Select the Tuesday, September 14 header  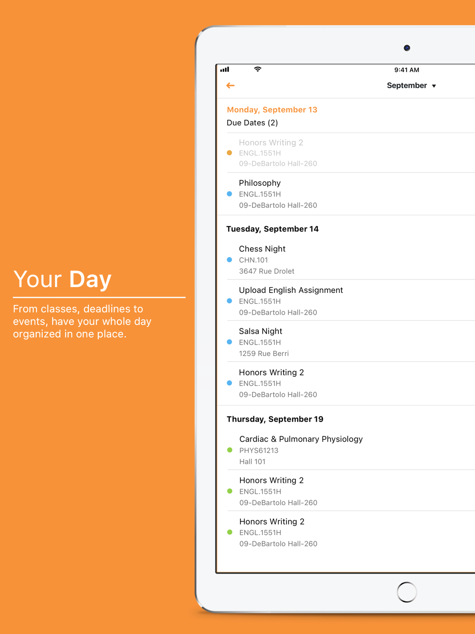(272, 229)
